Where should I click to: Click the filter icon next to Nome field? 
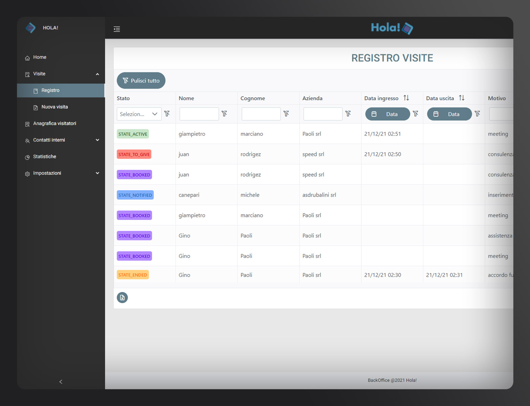click(224, 114)
